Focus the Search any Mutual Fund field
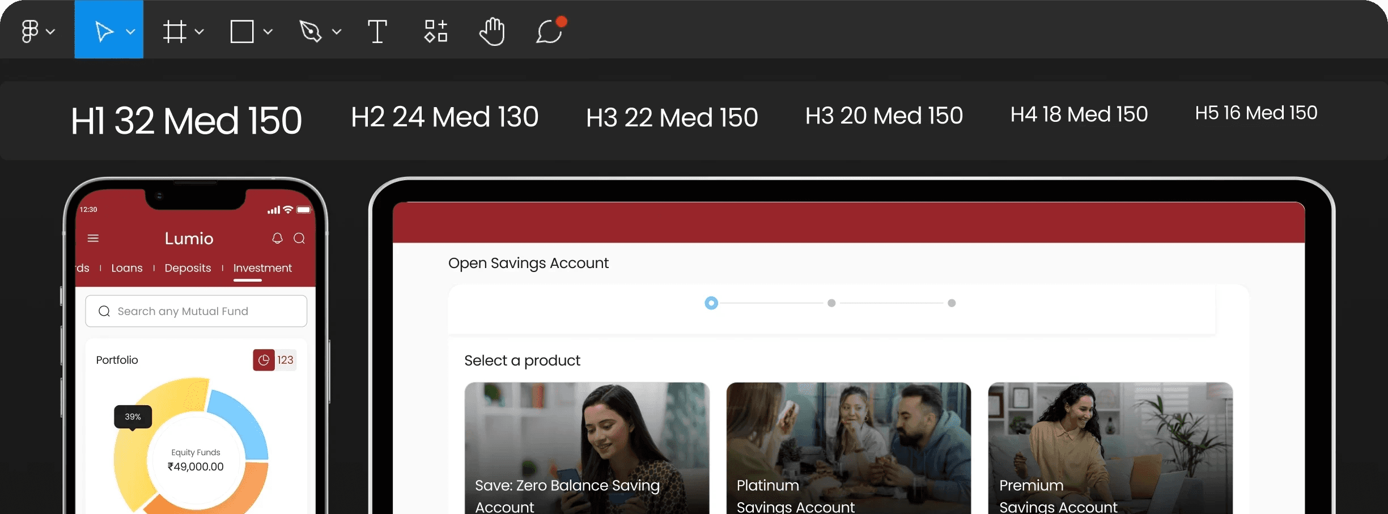 click(196, 311)
